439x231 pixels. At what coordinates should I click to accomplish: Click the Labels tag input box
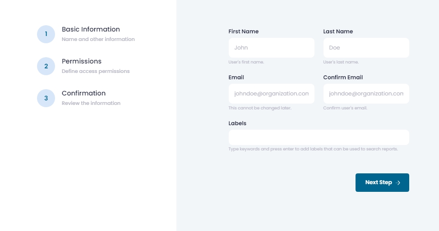coord(319,137)
